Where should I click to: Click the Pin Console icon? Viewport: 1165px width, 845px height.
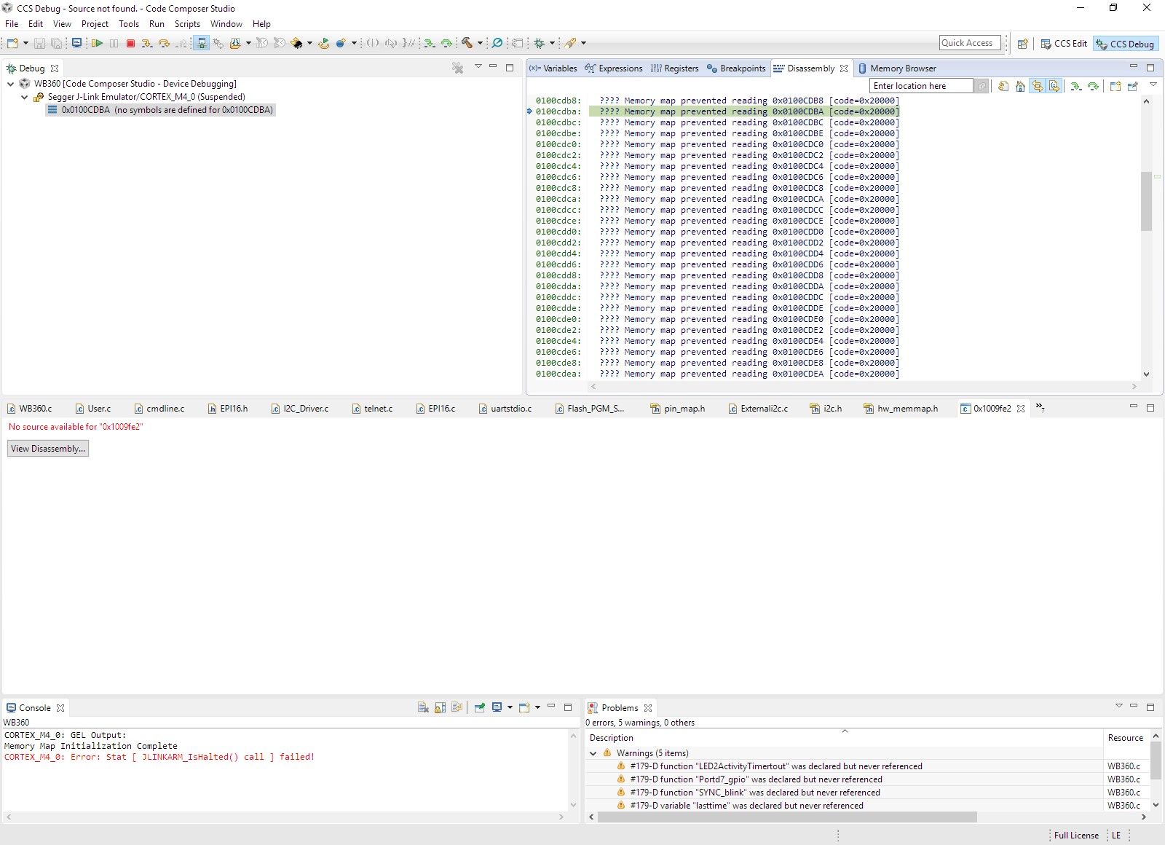tap(480, 707)
